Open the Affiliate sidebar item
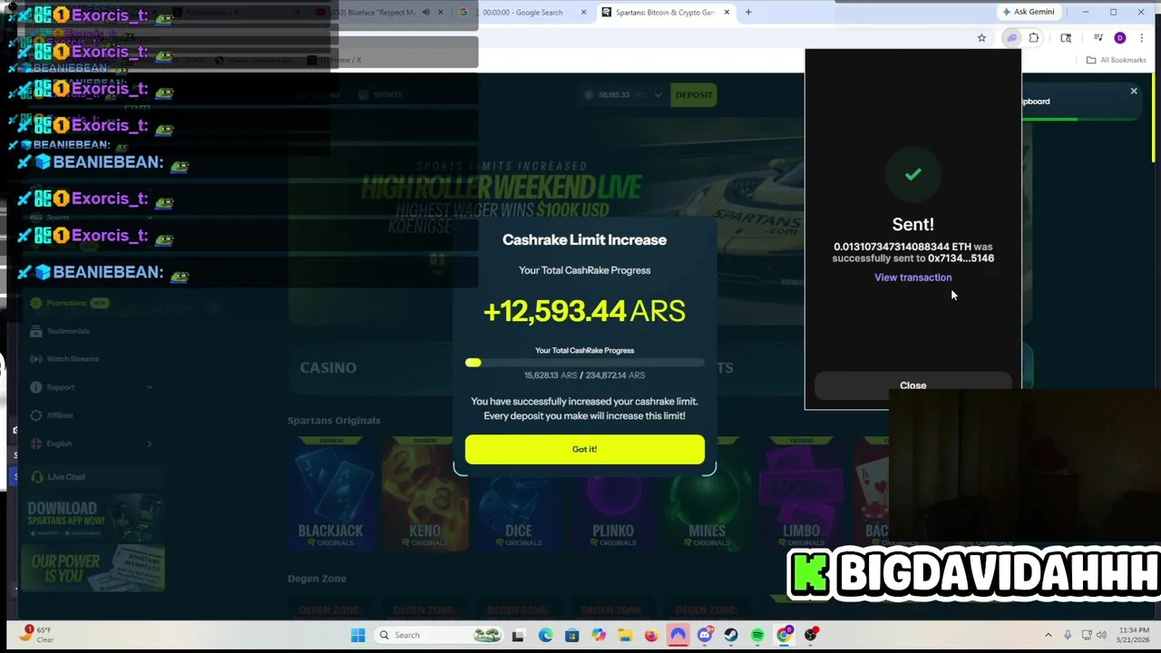The width and height of the screenshot is (1161, 653). point(60,415)
